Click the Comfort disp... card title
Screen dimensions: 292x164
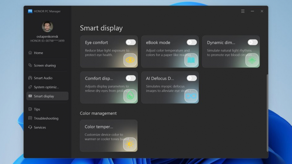tap(99, 78)
